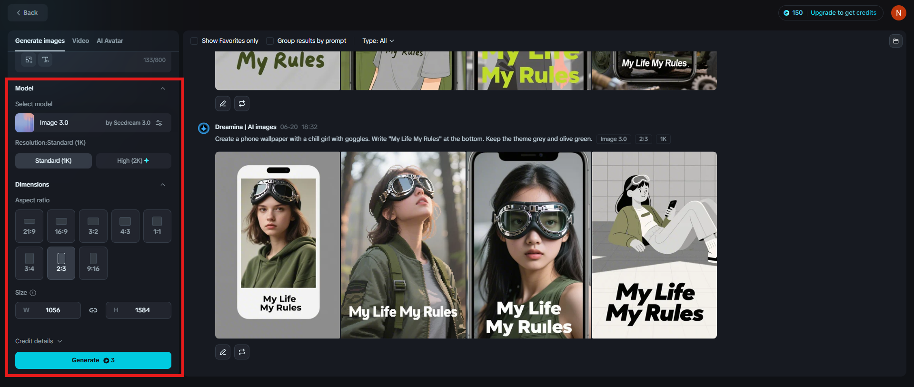Click the 1K tag on the prompt

click(663, 139)
